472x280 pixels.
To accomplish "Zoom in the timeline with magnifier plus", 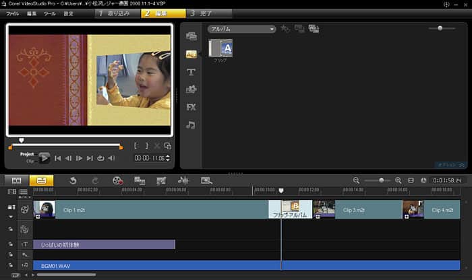I will [399, 180].
